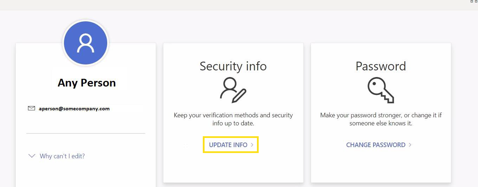Click the "Make your password stronger" description
The height and width of the screenshot is (187, 478).
(x=381, y=119)
